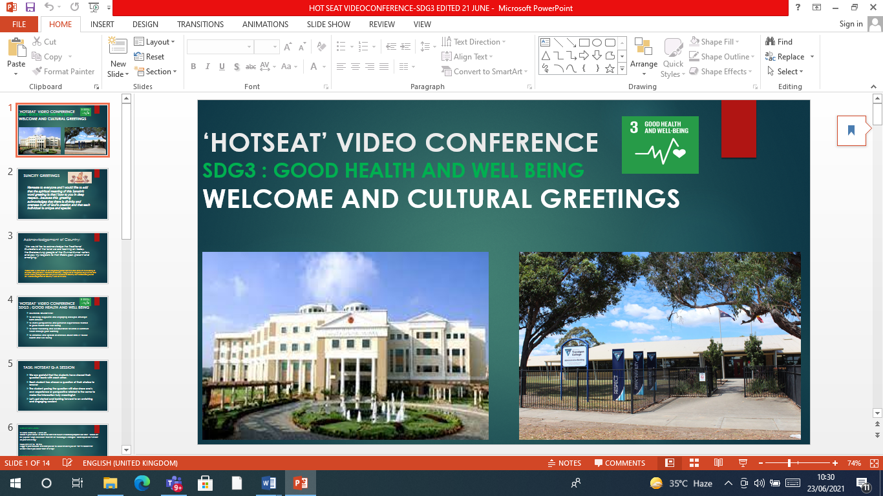This screenshot has width=883, height=496.
Task: Switch to the SLIDE SHOW tab
Action: click(x=328, y=25)
